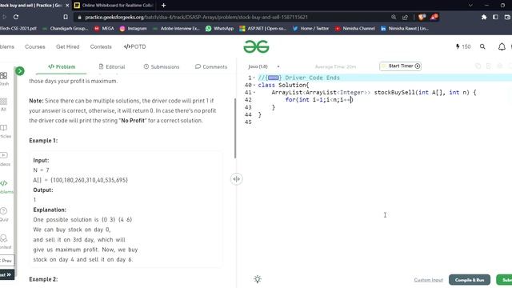Open Dashboard in the left sidebar
This screenshot has width=512, height=288.
(3, 78)
